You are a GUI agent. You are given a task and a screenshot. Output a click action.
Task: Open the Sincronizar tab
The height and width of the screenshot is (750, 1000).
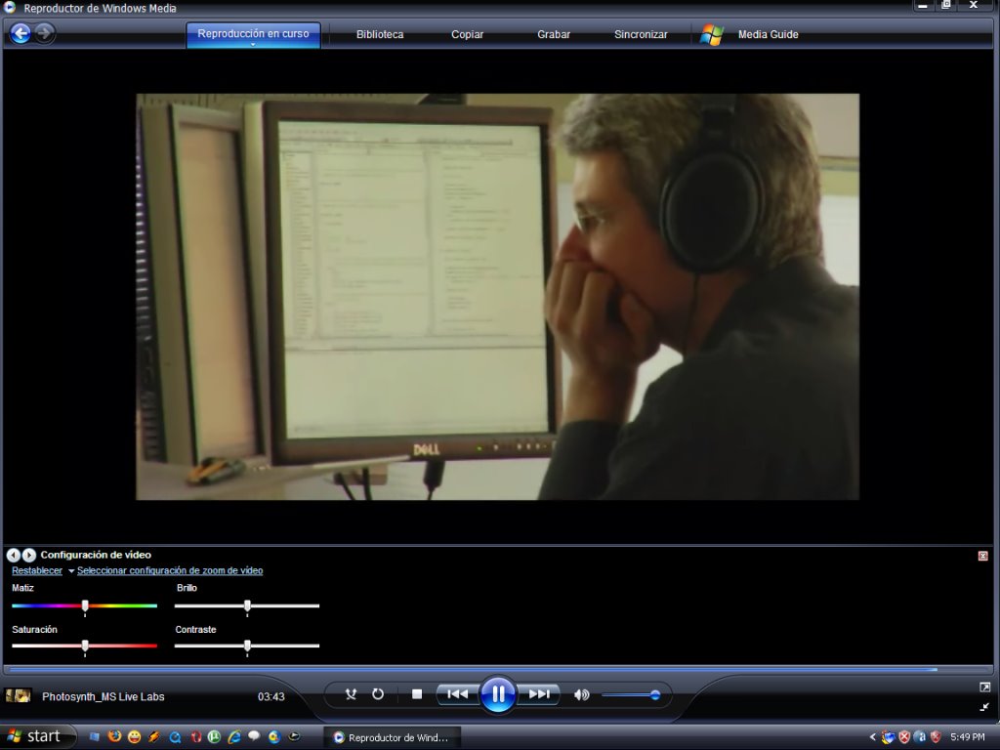pos(641,34)
